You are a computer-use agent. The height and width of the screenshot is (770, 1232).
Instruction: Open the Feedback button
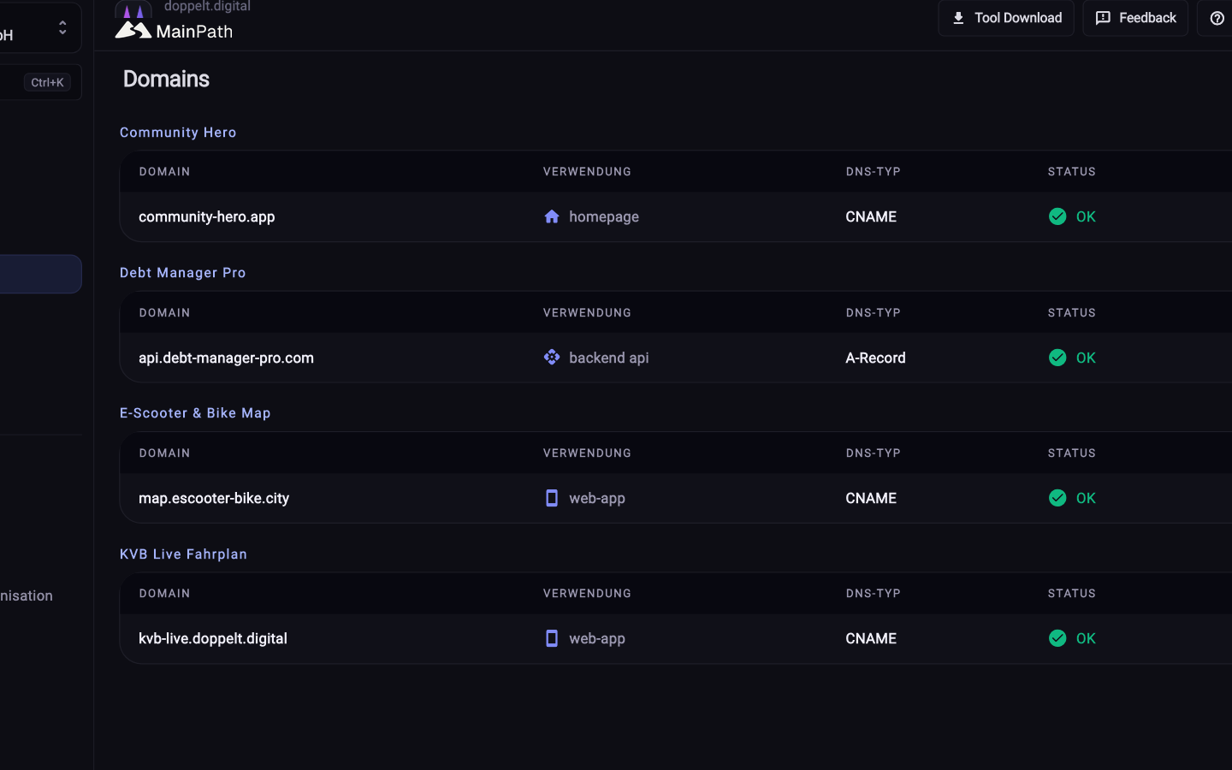(1135, 18)
